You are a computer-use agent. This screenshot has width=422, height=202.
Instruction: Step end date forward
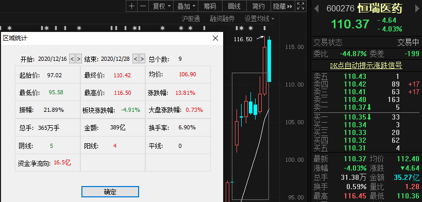coord(142,59)
